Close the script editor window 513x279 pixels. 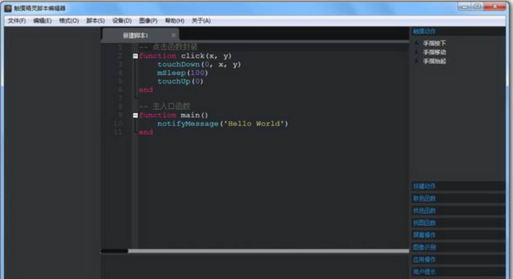495,6
